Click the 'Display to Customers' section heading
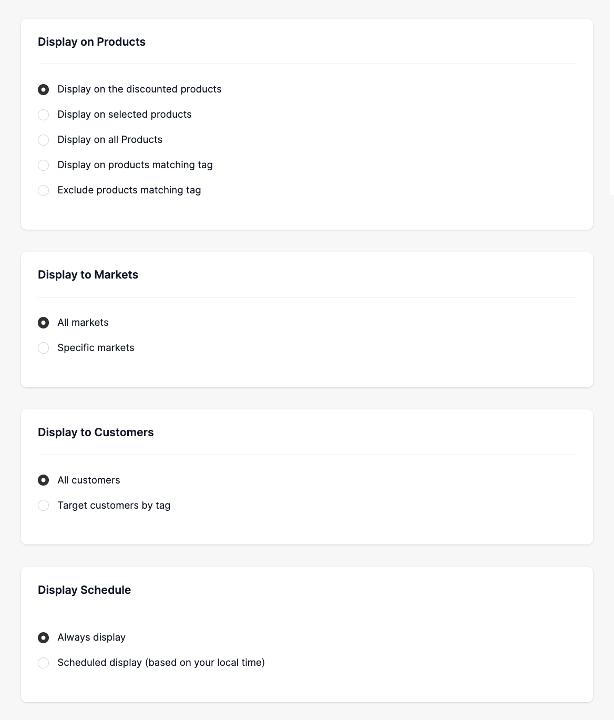The width and height of the screenshot is (614, 720). [96, 433]
